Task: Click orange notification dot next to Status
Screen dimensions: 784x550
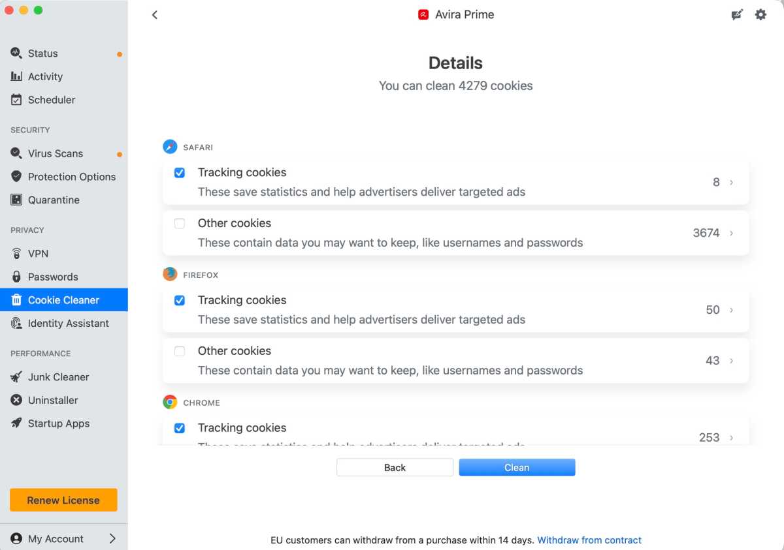Action: (120, 54)
